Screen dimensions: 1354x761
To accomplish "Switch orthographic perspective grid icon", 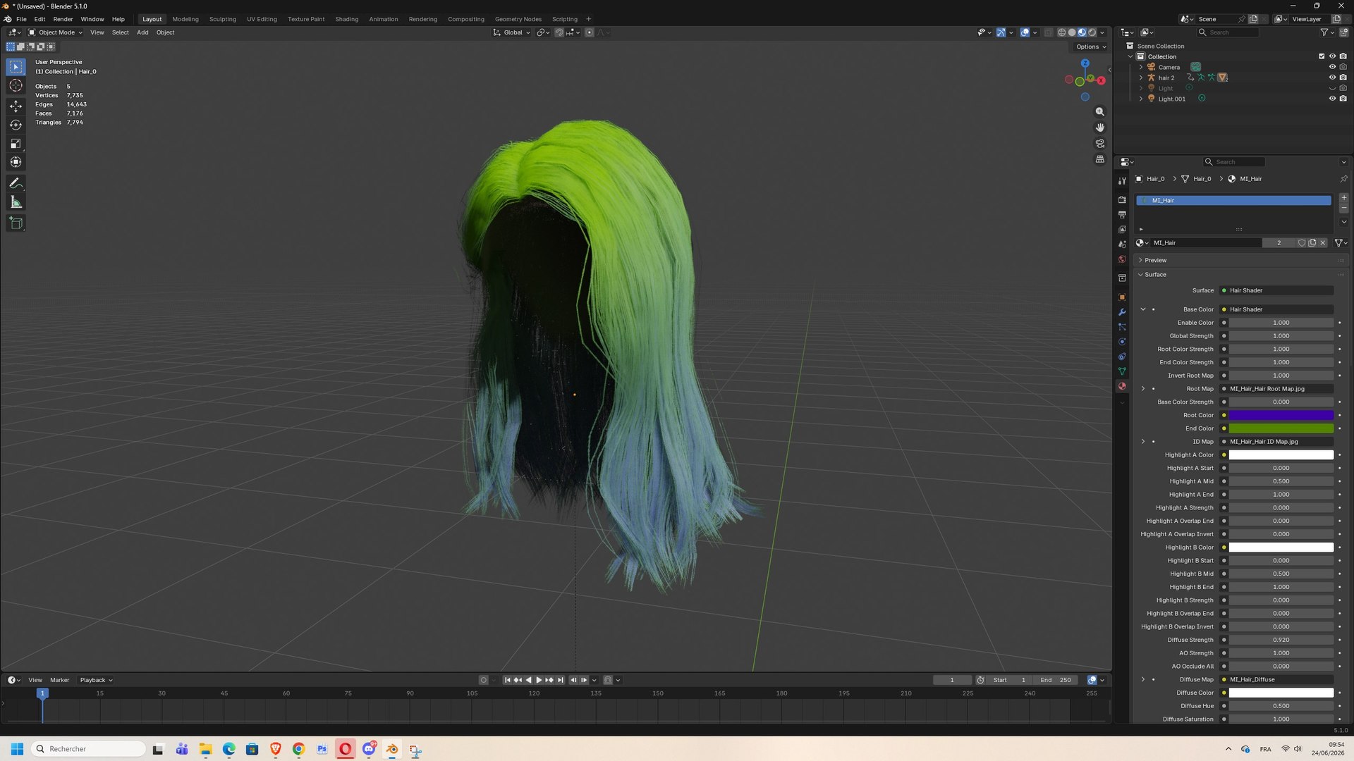I will (x=1099, y=159).
